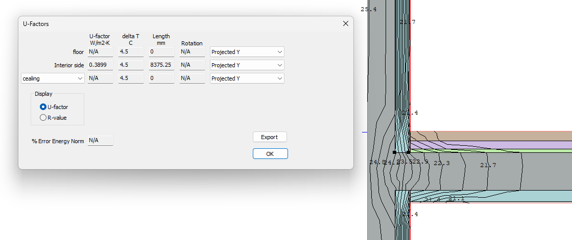Viewport: 572px width, 240px height.
Task: Click the Export button
Action: pos(269,137)
